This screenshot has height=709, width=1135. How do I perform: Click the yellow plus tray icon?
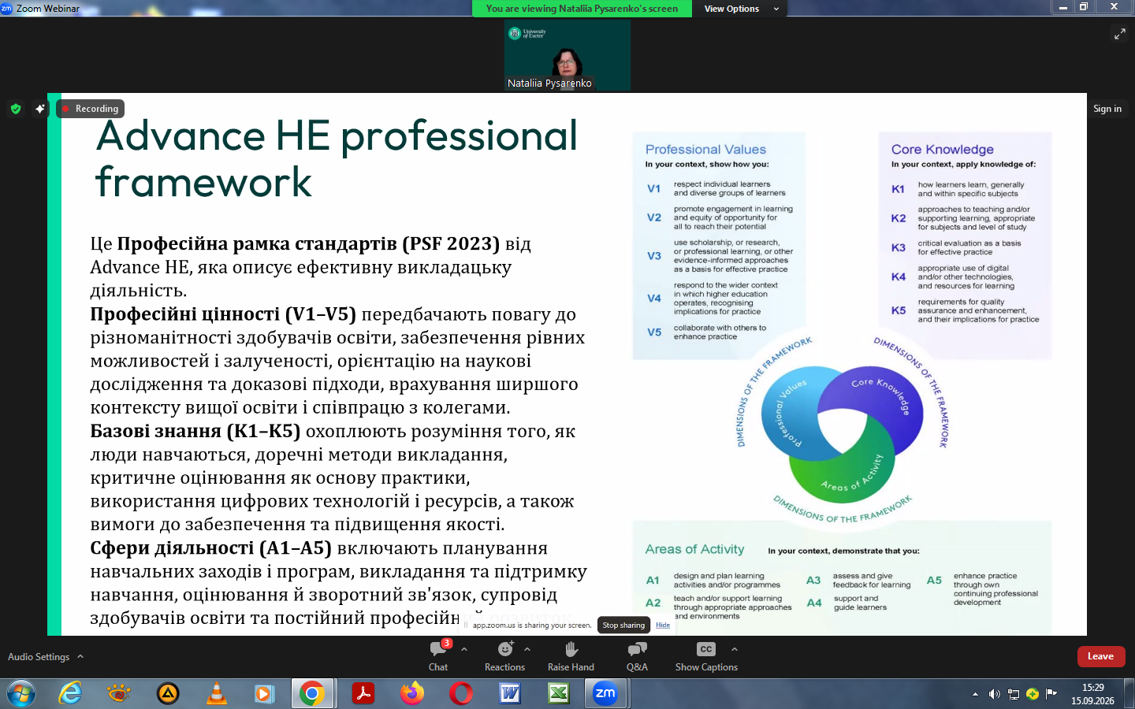(x=1033, y=694)
